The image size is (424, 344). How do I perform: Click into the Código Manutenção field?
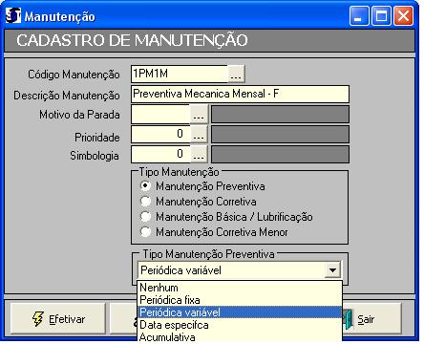(180, 74)
